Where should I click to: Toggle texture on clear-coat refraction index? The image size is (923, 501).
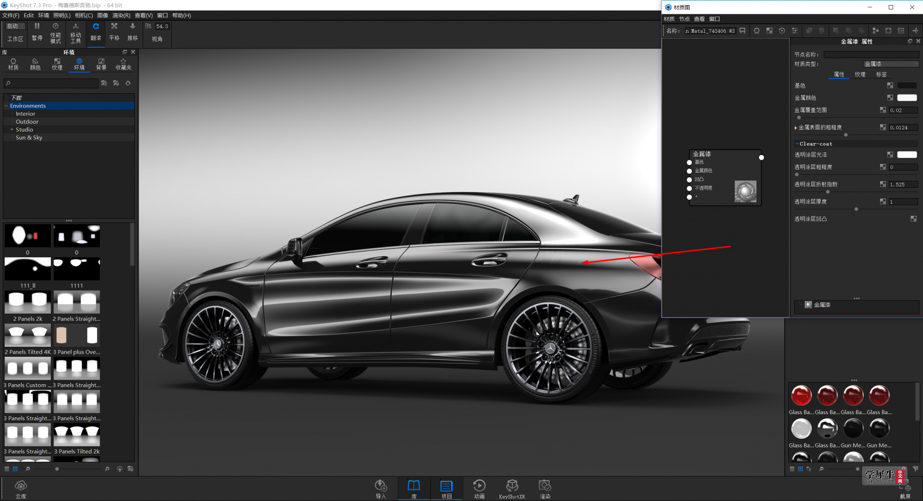(x=883, y=184)
